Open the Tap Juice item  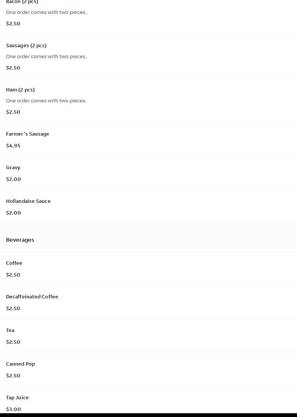coord(17,398)
